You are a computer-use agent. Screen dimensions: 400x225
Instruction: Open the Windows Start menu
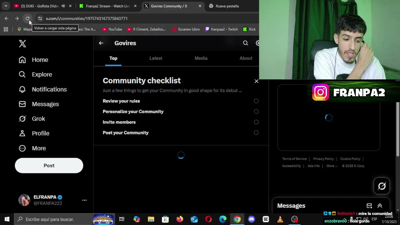click(x=7, y=219)
